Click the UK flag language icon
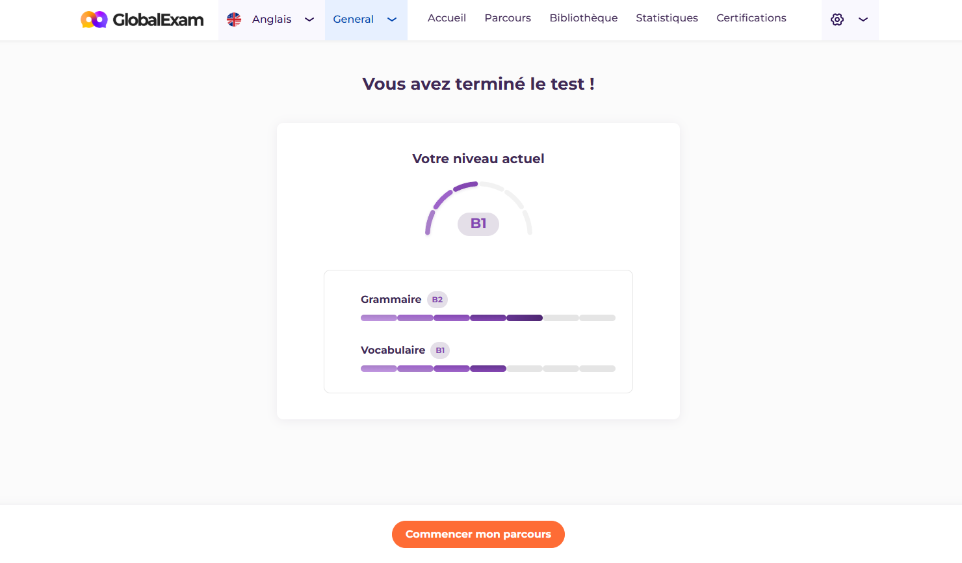This screenshot has height=563, width=962. coord(234,20)
